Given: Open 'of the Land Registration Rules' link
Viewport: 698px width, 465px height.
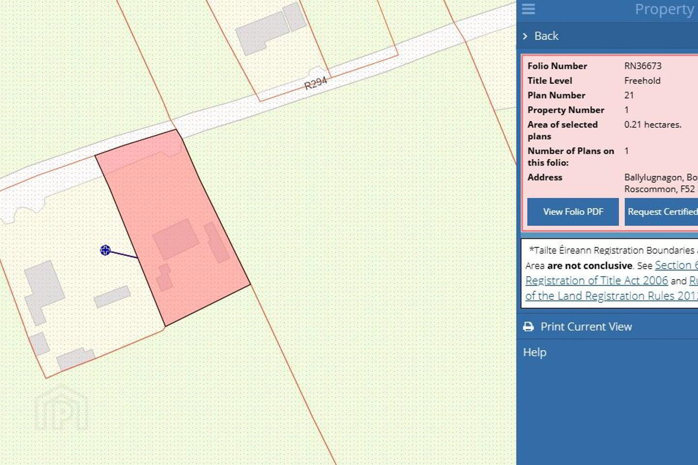Looking at the screenshot, I should 612,296.
